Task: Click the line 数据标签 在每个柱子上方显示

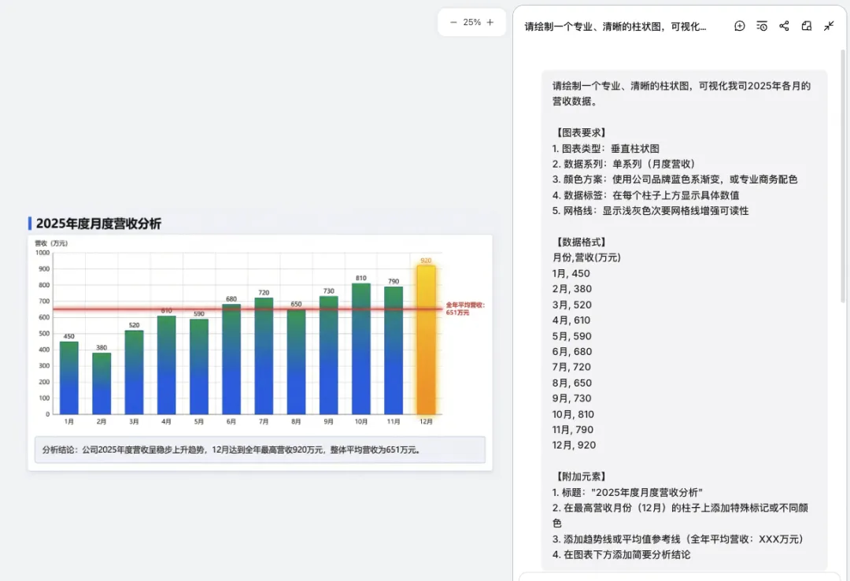Action: (645, 195)
